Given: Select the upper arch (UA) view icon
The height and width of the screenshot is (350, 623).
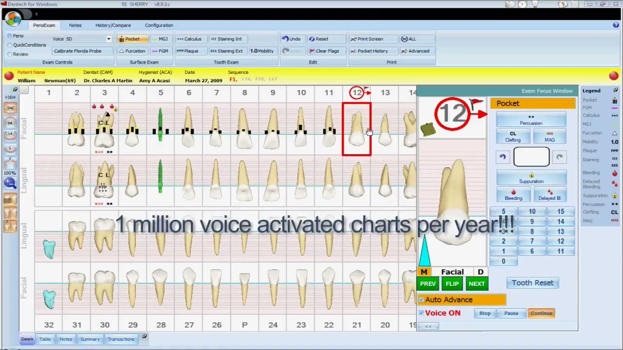Looking at the screenshot, I should pos(10,122).
